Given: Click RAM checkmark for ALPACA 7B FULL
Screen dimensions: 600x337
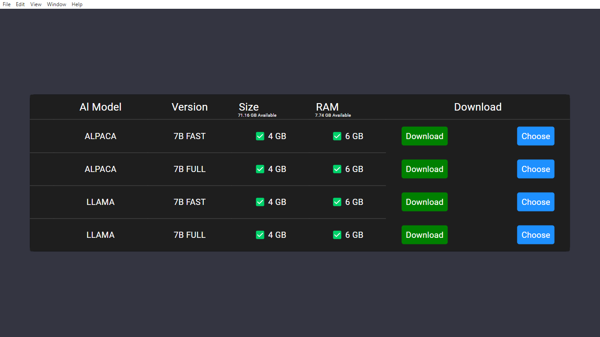Looking at the screenshot, I should (337, 169).
